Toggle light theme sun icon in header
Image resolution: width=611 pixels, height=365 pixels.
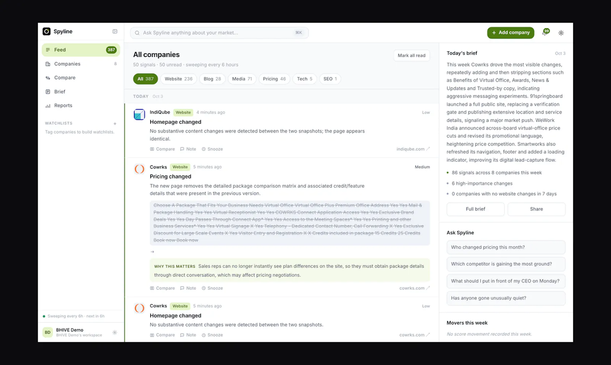561,33
